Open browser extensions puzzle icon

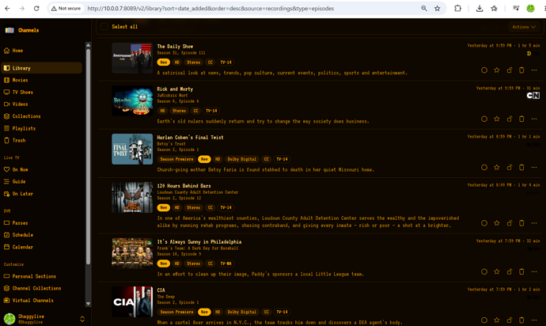[x=457, y=9]
